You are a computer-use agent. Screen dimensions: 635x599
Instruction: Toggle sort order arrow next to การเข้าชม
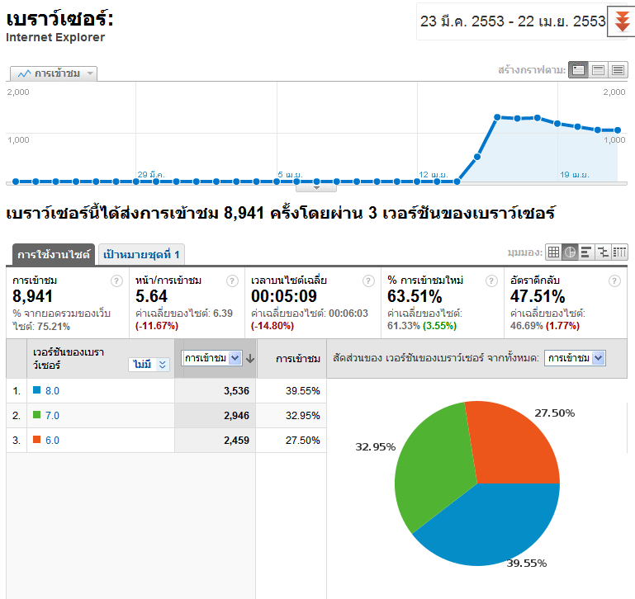[250, 359]
